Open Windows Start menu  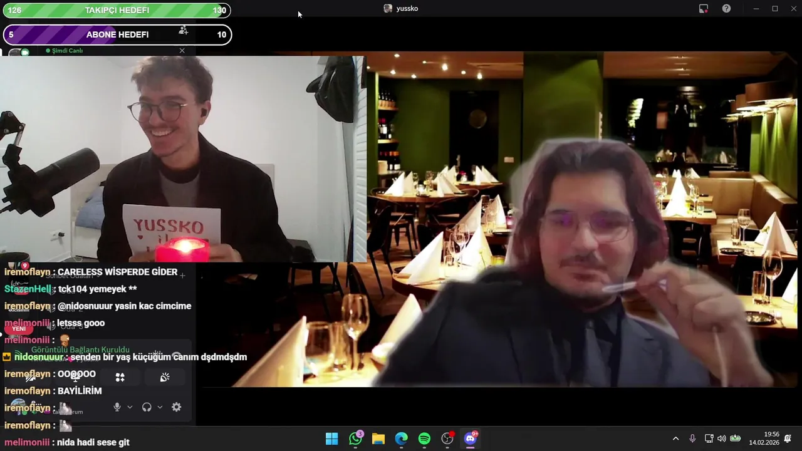click(332, 438)
